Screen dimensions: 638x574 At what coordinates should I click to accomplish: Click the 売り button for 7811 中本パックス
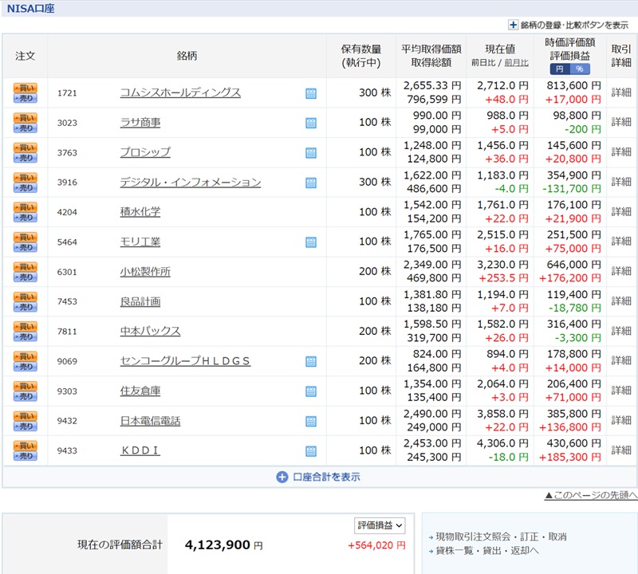click(x=26, y=336)
